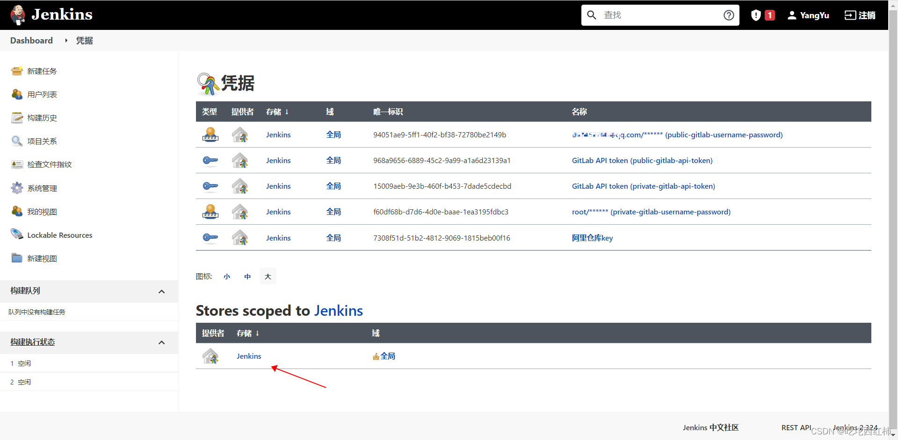The width and height of the screenshot is (898, 440).
Task: Click the search magnifier icon
Action: point(592,15)
